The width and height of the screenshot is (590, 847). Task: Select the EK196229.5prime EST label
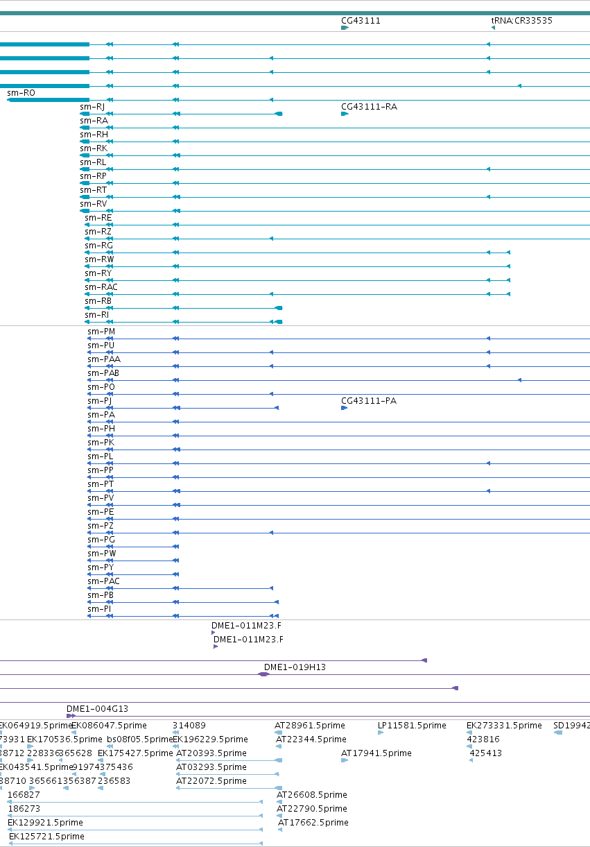coord(210,739)
